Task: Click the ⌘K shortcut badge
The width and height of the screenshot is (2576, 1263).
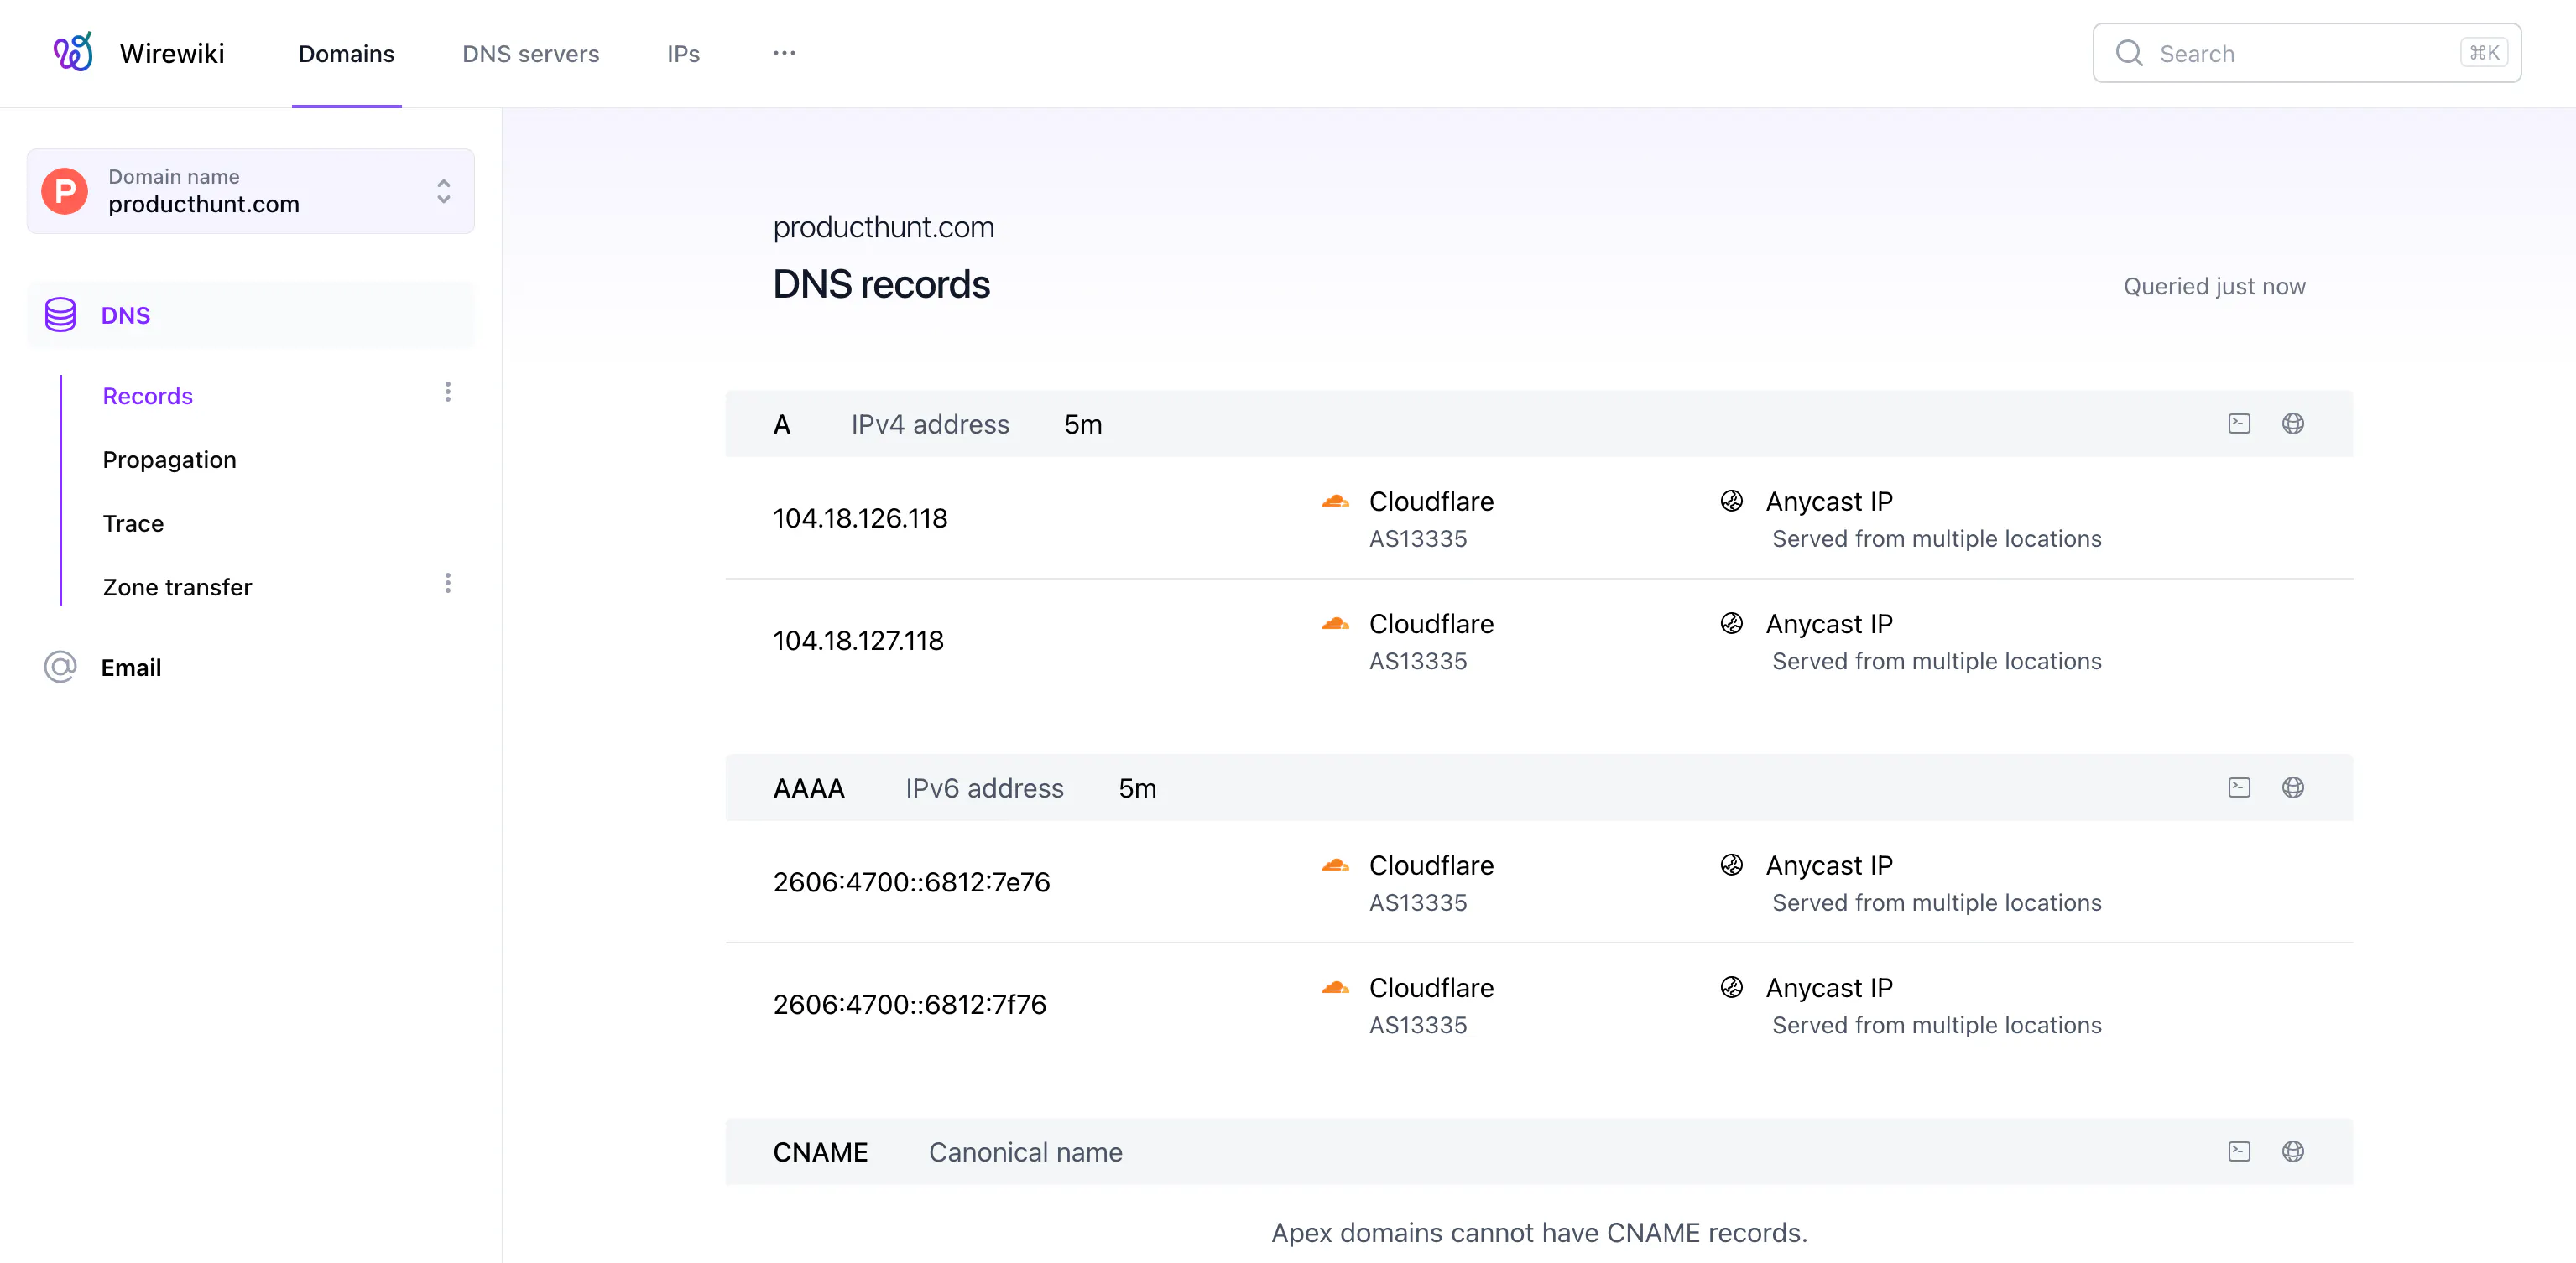Action: point(2484,53)
